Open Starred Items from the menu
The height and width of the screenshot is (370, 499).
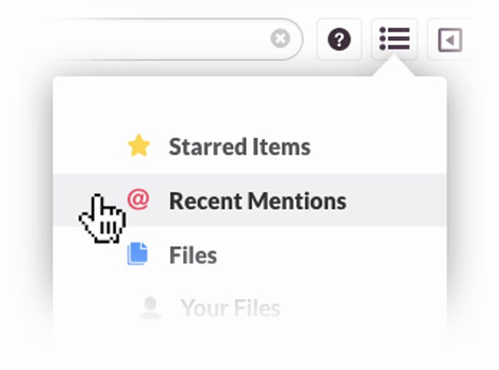[x=249, y=146]
